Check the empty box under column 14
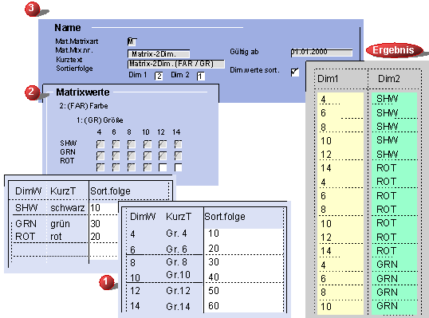 178,167
